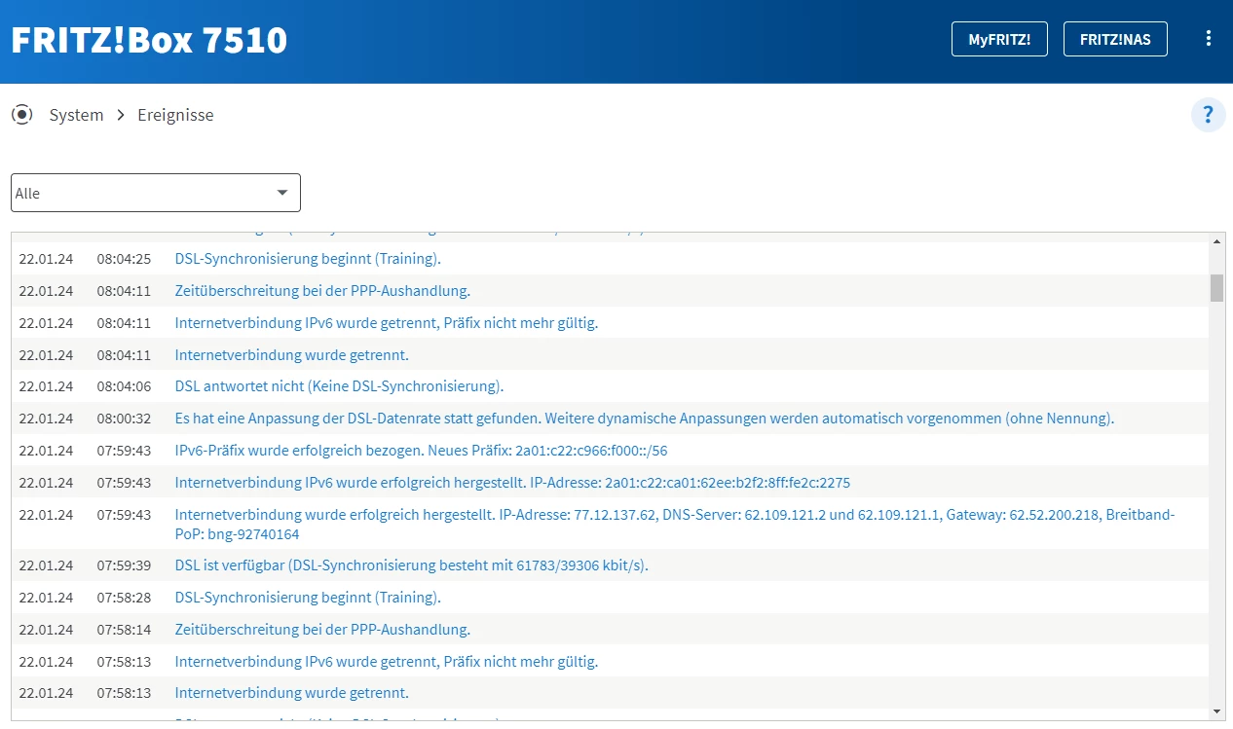Viewport: 1233px width, 729px height.
Task: Open the three-dot overflow menu
Action: 1208,39
